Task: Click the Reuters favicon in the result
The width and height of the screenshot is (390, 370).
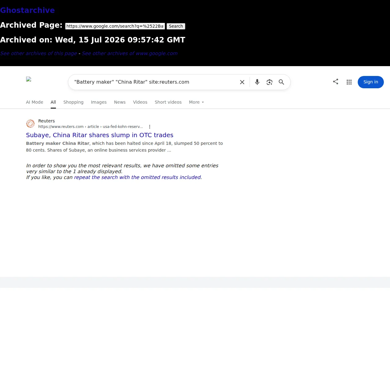Action: (x=30, y=124)
